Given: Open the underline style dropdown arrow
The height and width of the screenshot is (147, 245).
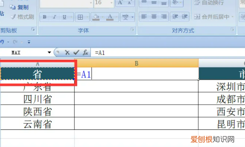Looking at the screenshot, I should pos(71,17).
